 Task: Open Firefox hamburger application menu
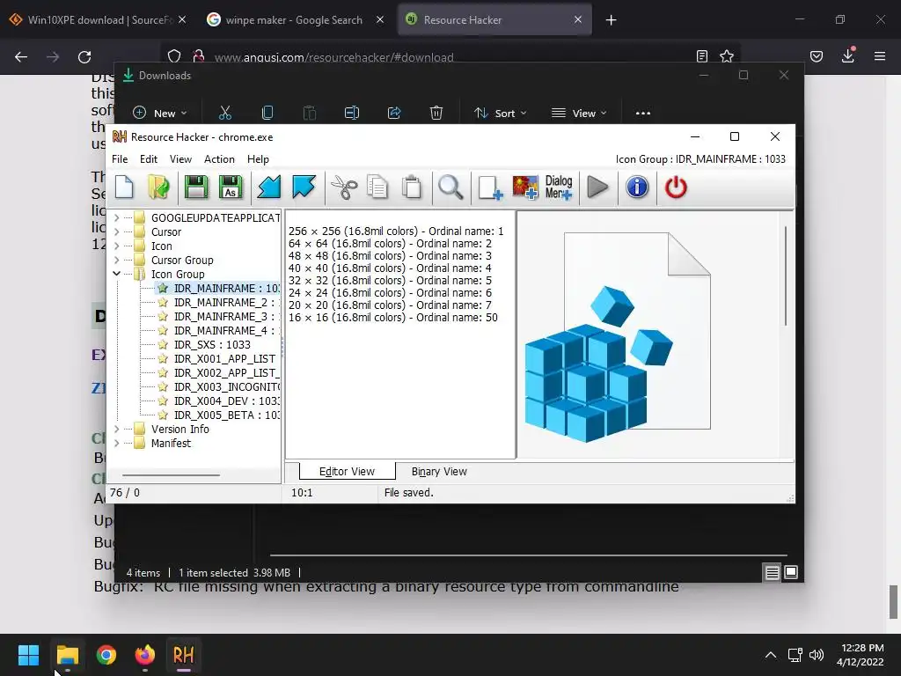tap(880, 56)
